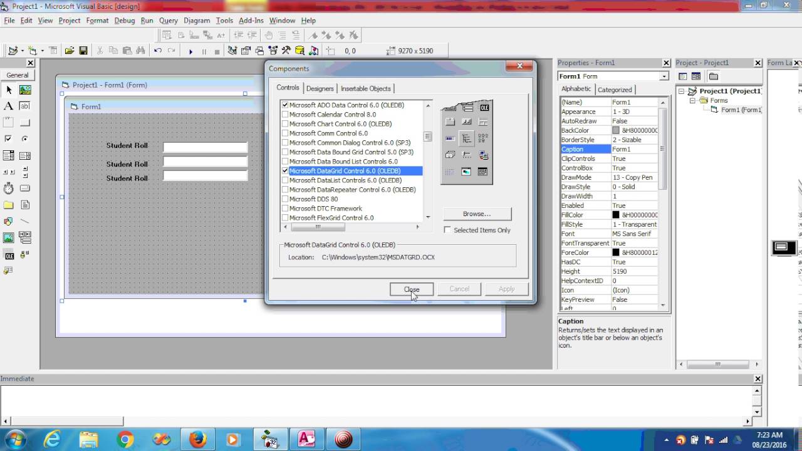Collapse the Project1 tree node
This screenshot has height=451, width=802.
point(683,91)
